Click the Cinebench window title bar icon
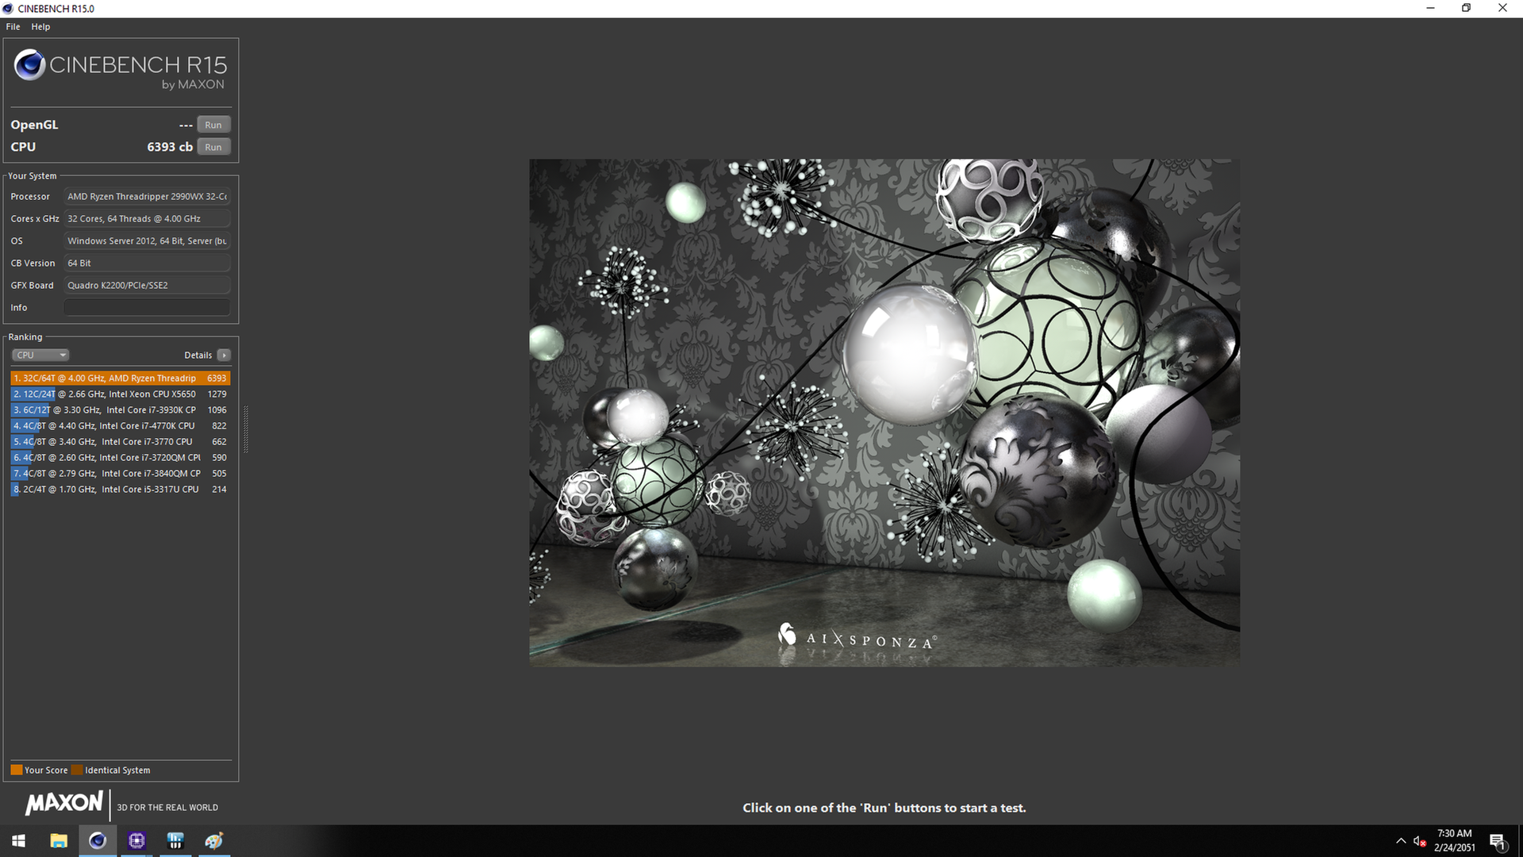 coord(8,9)
